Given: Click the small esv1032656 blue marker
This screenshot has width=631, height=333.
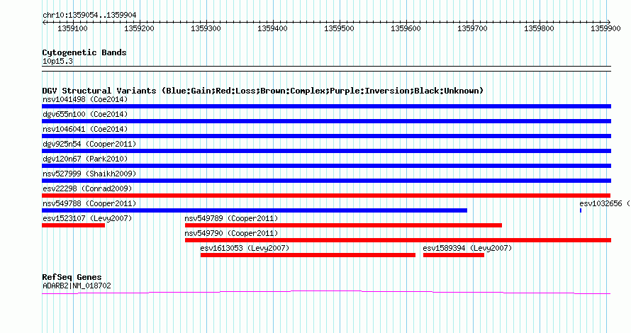Looking at the screenshot, I should pyautogui.click(x=581, y=210).
